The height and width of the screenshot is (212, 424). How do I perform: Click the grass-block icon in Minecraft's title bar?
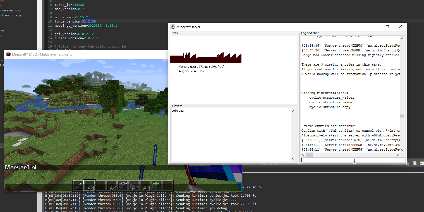[x=8, y=54]
